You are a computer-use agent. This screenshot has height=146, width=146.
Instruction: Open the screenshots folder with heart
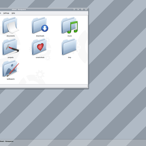[x=39, y=47]
